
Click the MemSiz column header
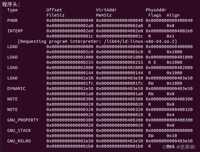[x=104, y=15]
